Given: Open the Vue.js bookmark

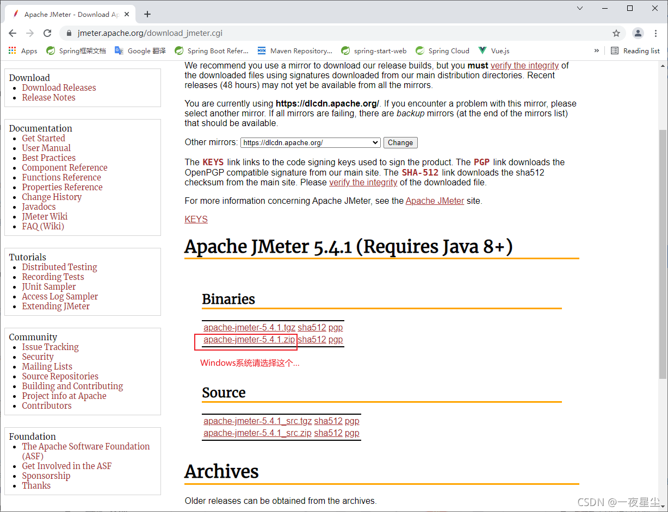Looking at the screenshot, I should 494,51.
